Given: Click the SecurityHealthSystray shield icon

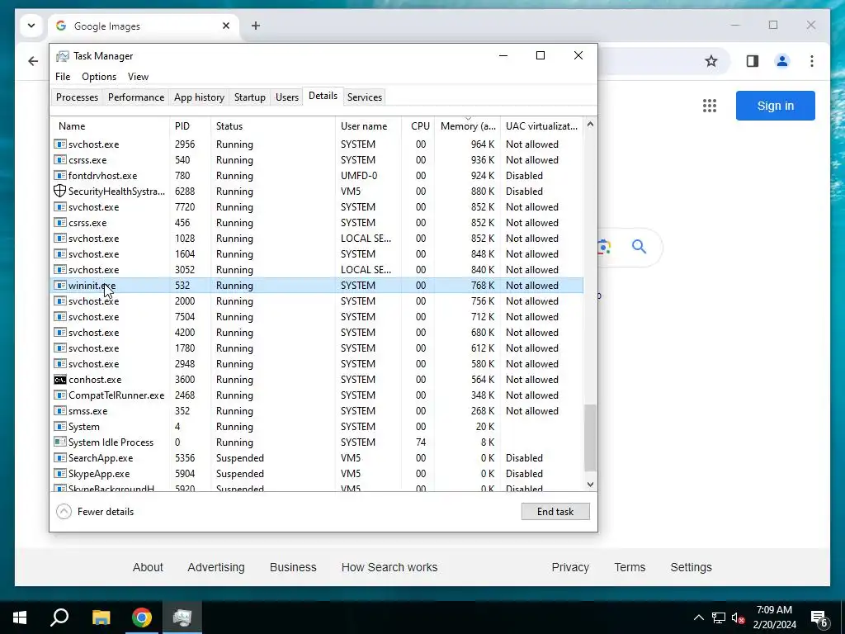Looking at the screenshot, I should click(x=59, y=191).
